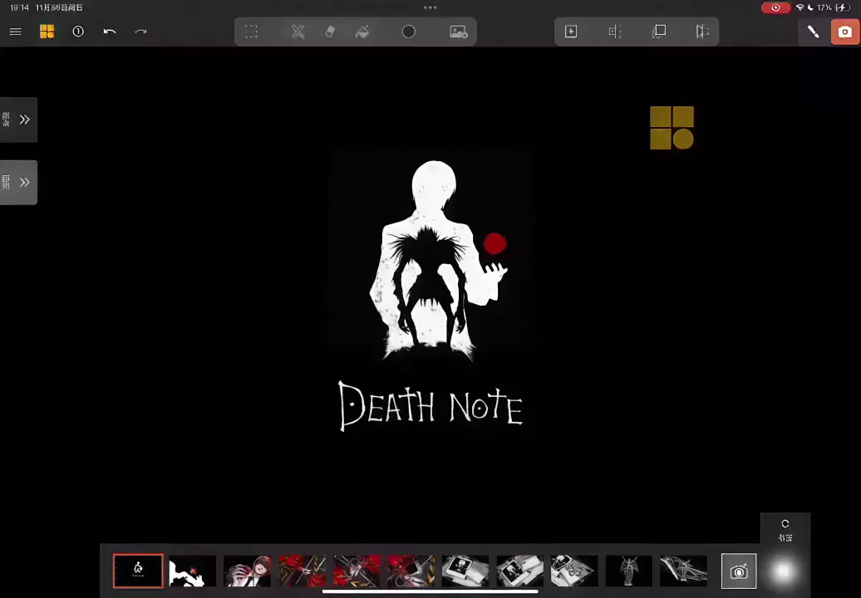The height and width of the screenshot is (598, 861).
Task: Select the eraser tool
Action: pos(330,32)
